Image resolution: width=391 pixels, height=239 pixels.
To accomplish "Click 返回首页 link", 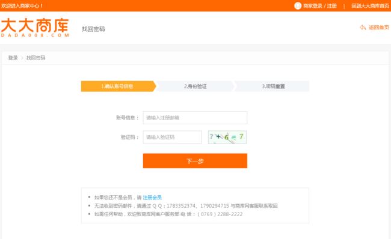I will tap(379, 28).
